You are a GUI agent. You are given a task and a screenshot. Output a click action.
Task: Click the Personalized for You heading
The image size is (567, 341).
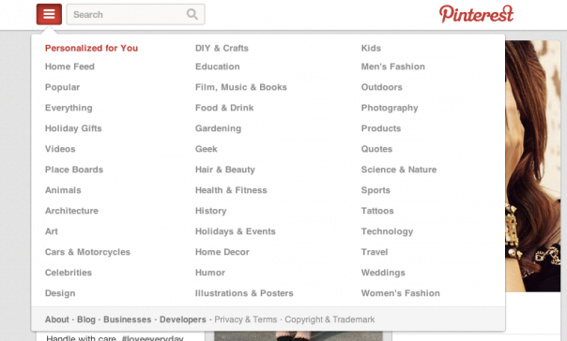click(x=91, y=48)
